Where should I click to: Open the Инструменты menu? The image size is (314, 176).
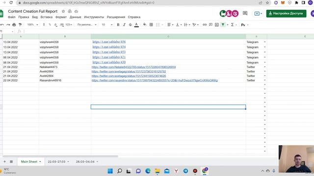94,17
